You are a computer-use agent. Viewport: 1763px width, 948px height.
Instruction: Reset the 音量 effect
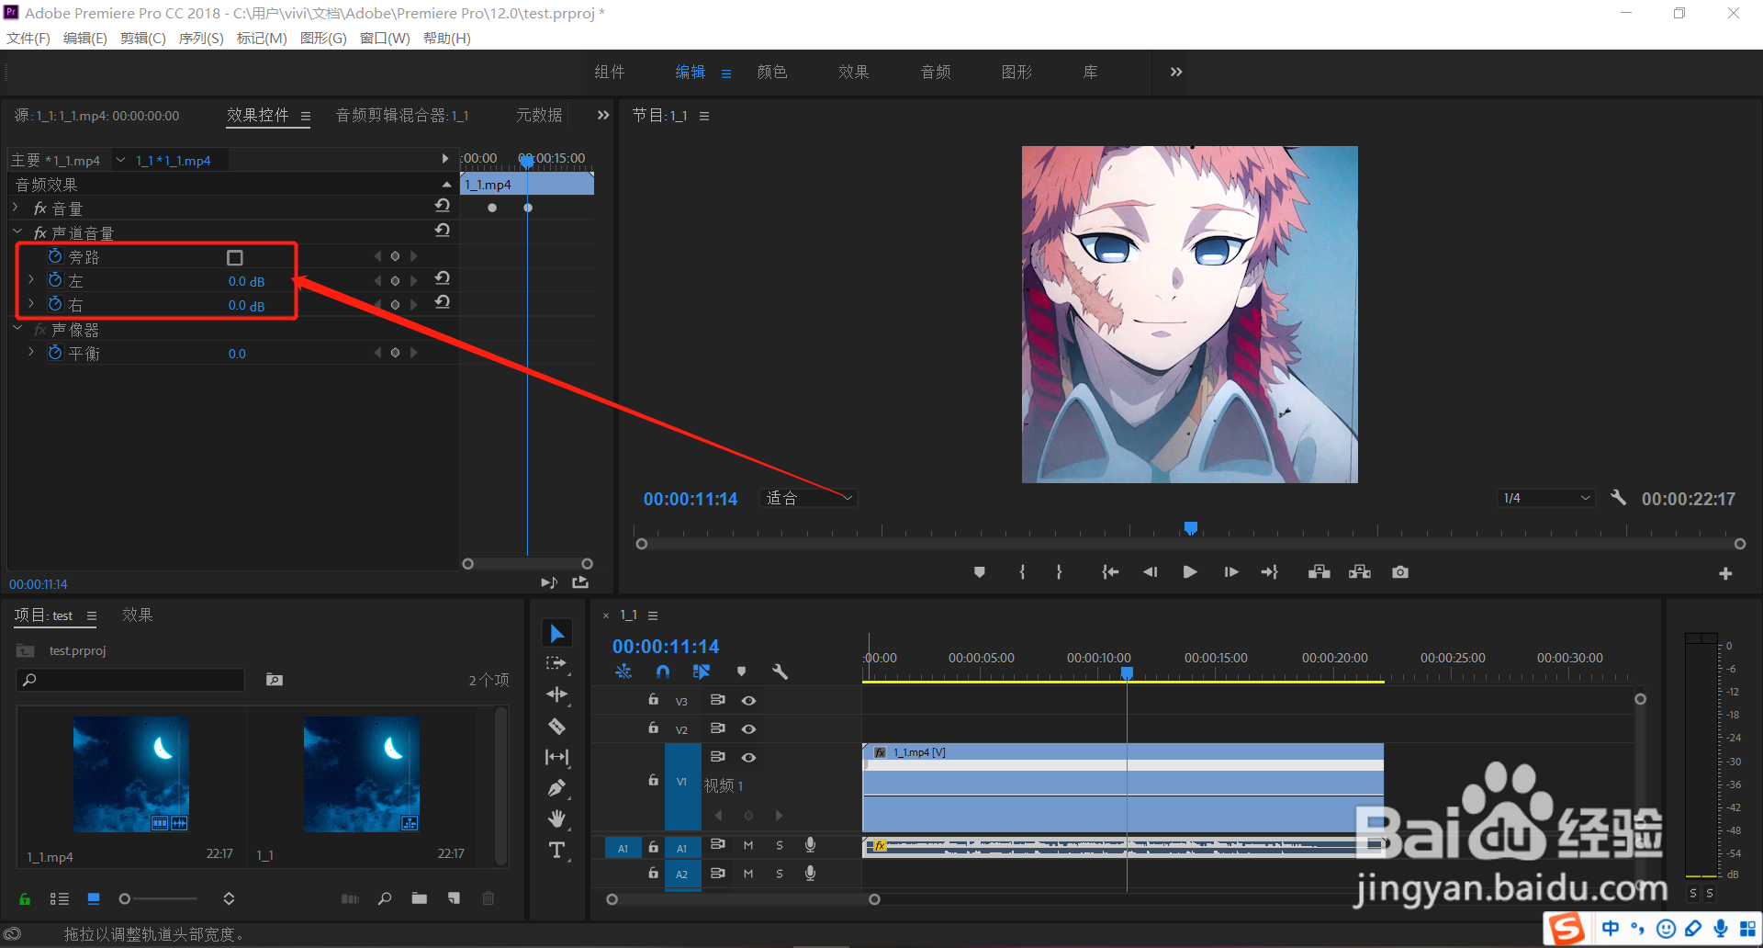pyautogui.click(x=443, y=205)
